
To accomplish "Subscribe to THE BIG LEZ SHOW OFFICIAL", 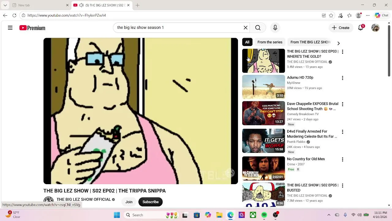I will pos(150,202).
